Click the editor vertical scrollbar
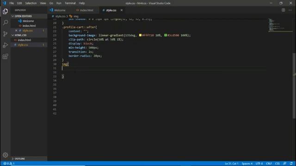The image size is (296, 166). click(294, 86)
